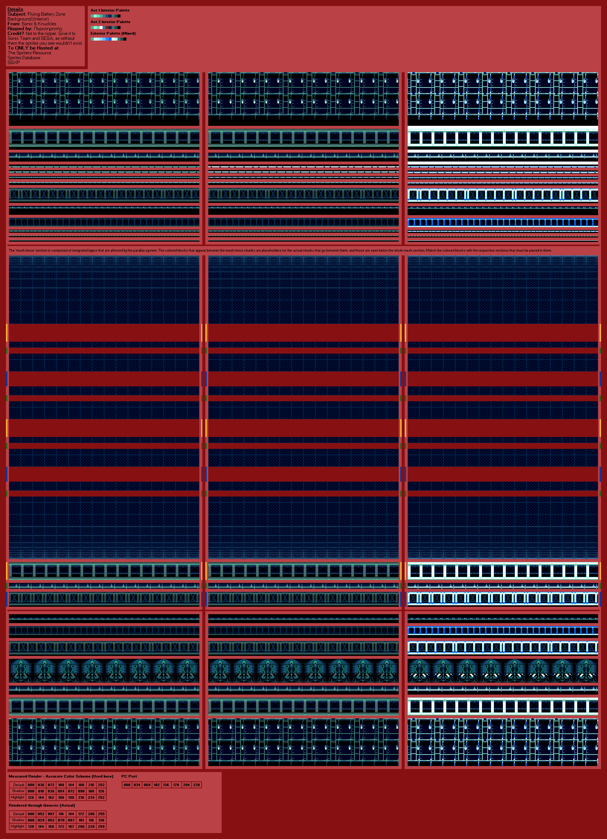
Task: Click the mesh fence explanatory note
Action: coord(280,251)
